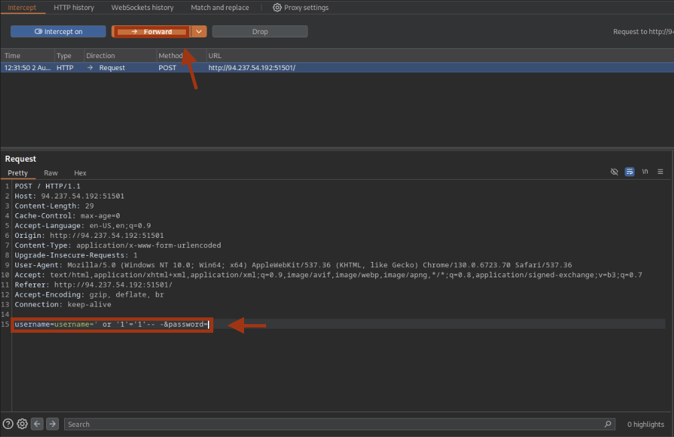Click the 0 highlights label
The image size is (674, 437).
coord(646,424)
